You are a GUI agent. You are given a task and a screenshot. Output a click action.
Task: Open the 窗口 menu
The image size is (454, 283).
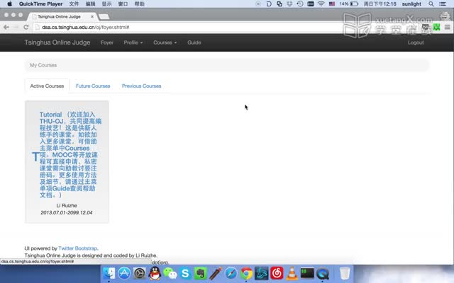(x=123, y=4)
